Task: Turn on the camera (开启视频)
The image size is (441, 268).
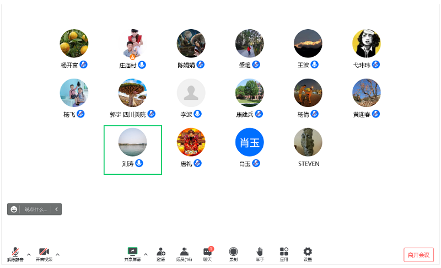Action: point(44,253)
